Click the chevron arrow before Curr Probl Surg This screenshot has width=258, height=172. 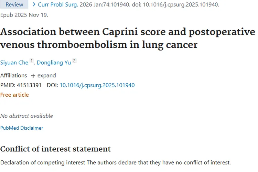tap(34, 4)
